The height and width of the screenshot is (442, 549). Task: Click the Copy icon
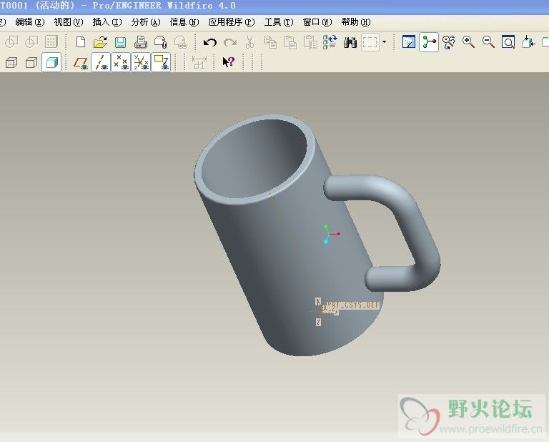(270, 42)
